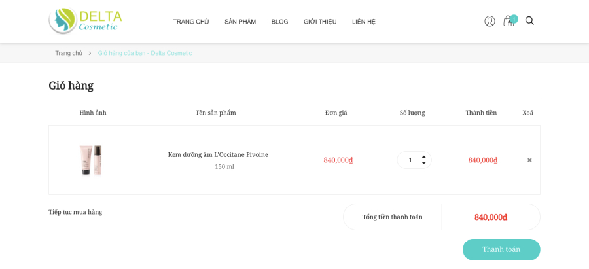Focus the quantity input field
This screenshot has height=269, width=589.
click(x=410, y=160)
